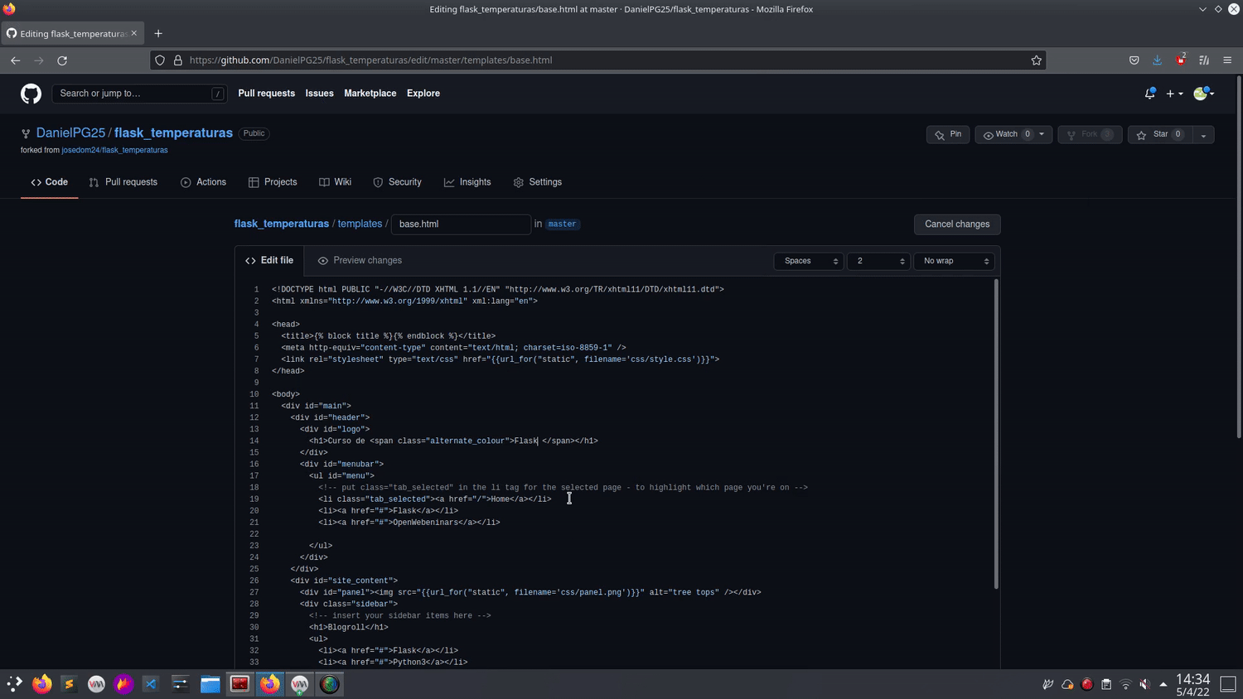The width and height of the screenshot is (1243, 699).
Task: Click line 21 OpenWebeninars list item text
Action: point(409,523)
